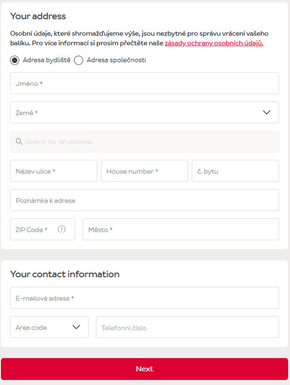Focus the Jméno name field
290x385 pixels.
144,83
